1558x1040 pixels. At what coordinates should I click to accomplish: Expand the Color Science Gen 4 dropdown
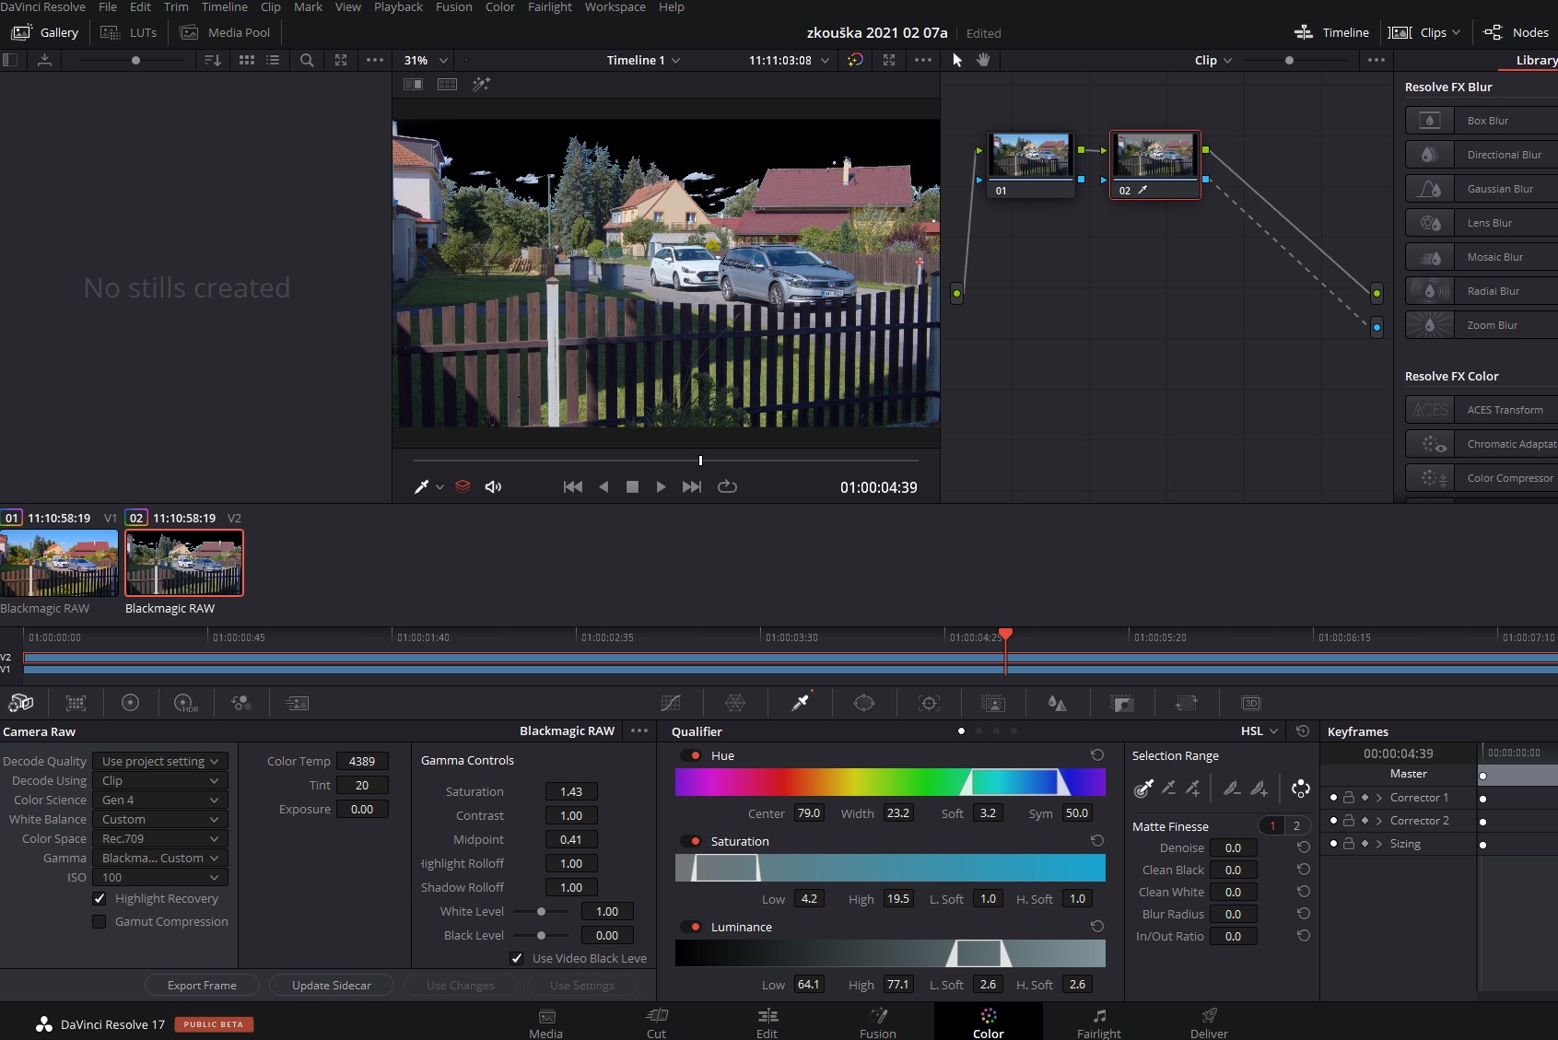pyautogui.click(x=159, y=800)
